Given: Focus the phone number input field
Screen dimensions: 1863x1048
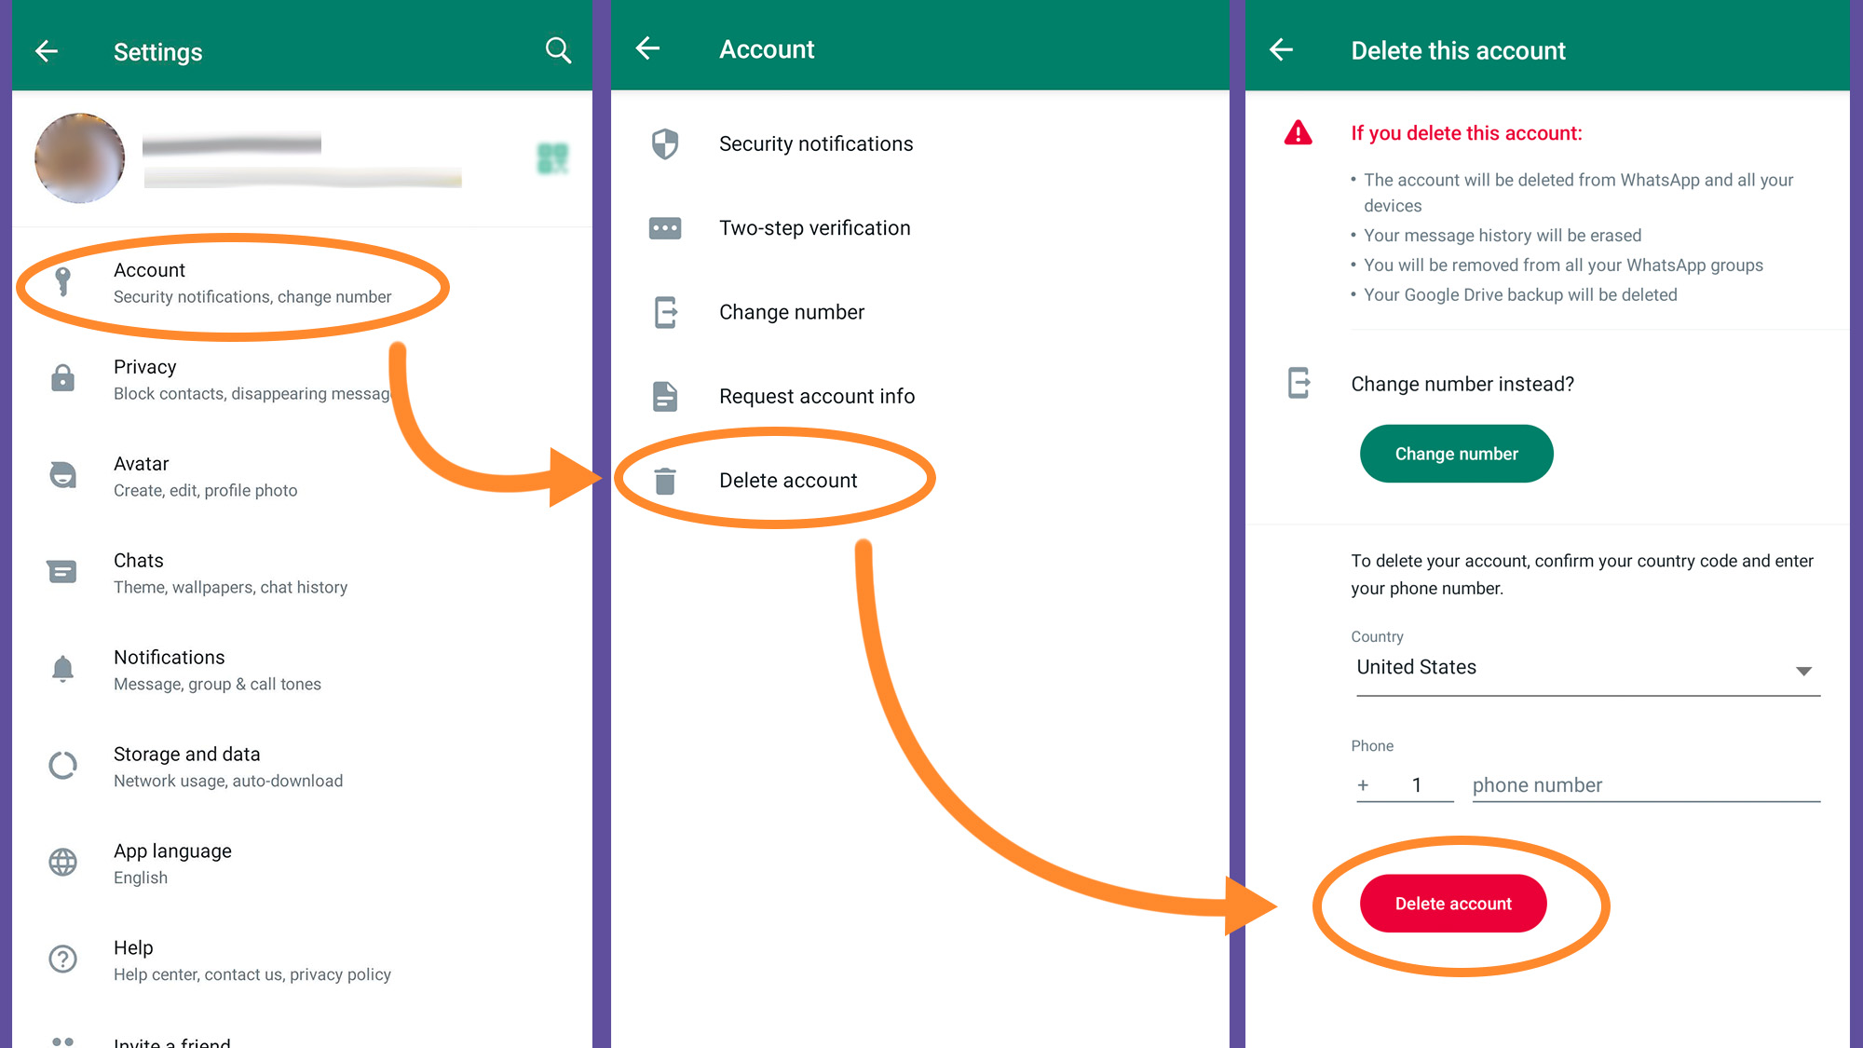Looking at the screenshot, I should 1644,785.
